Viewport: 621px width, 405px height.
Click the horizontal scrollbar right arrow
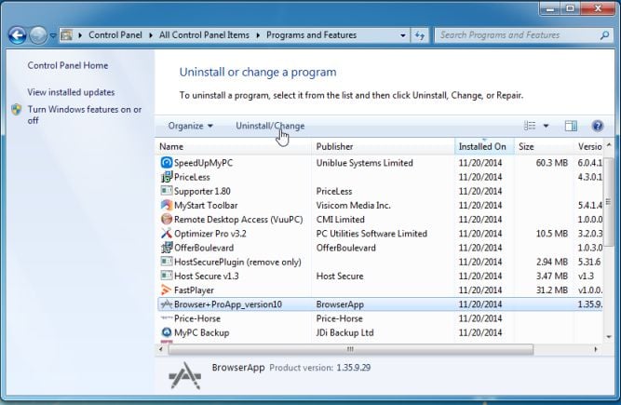click(x=595, y=349)
